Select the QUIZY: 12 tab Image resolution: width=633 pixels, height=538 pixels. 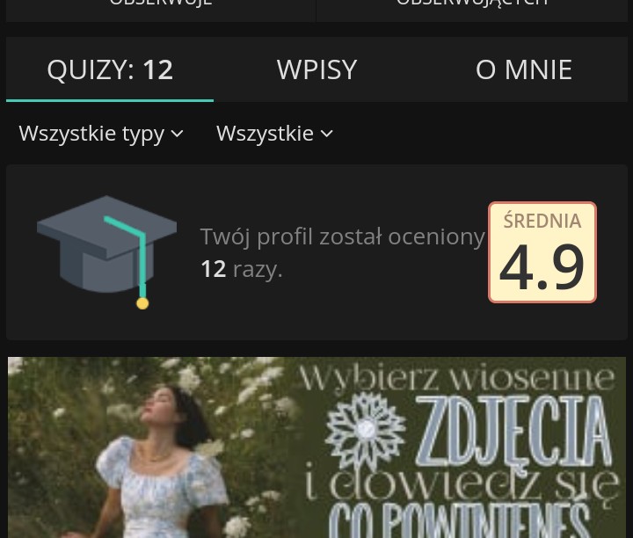pos(110,69)
